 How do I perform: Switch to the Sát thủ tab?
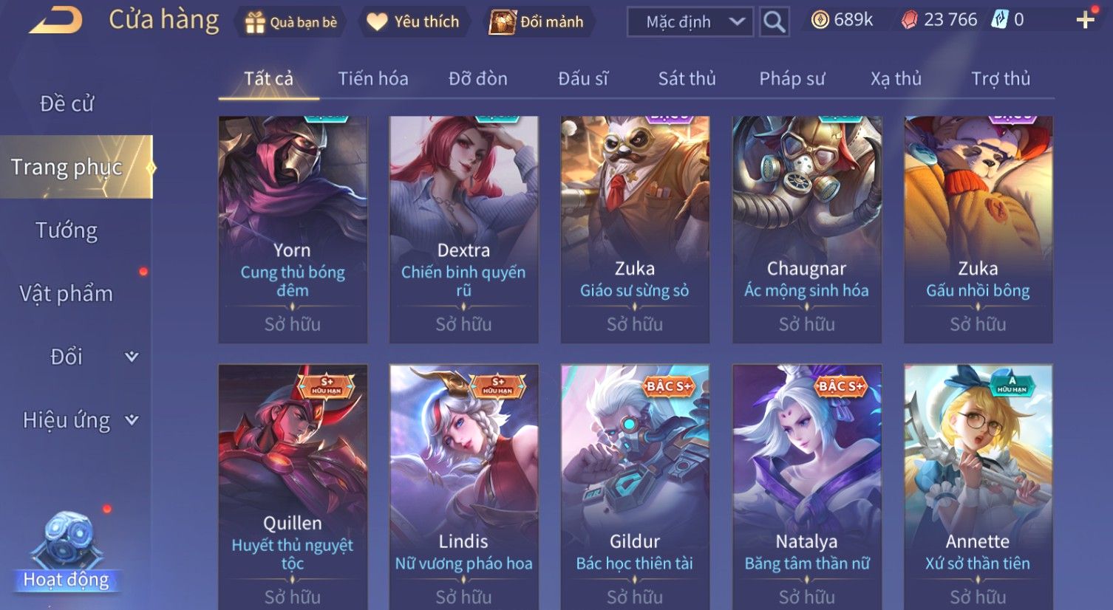coord(687,79)
